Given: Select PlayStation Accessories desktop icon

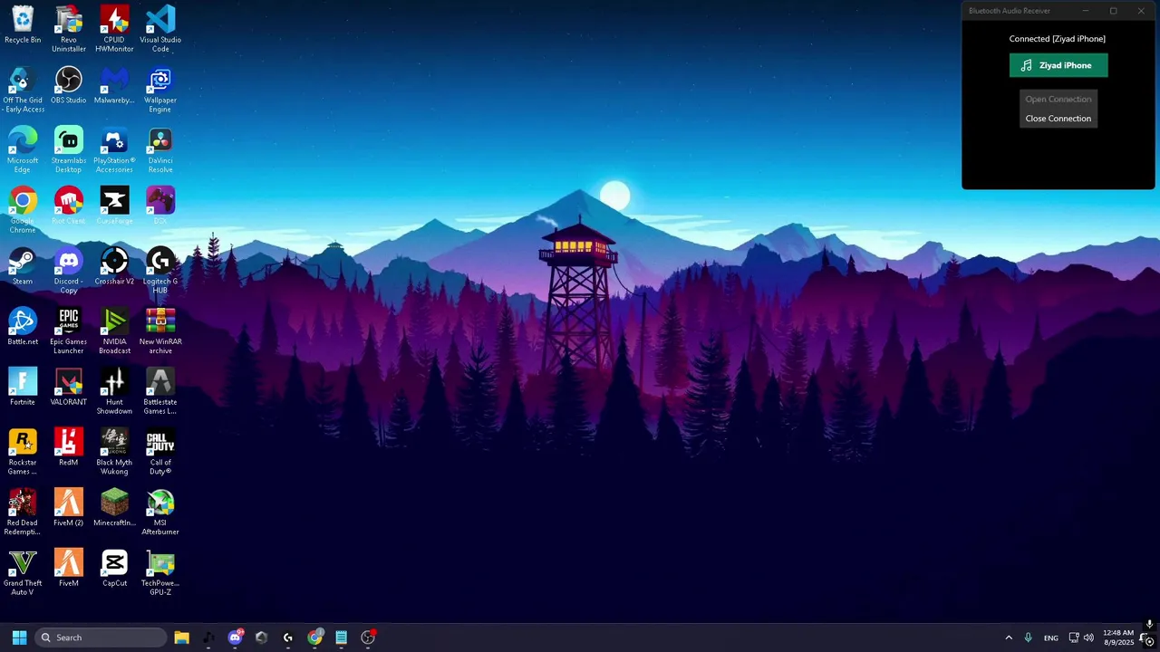Looking at the screenshot, I should 114,150.
